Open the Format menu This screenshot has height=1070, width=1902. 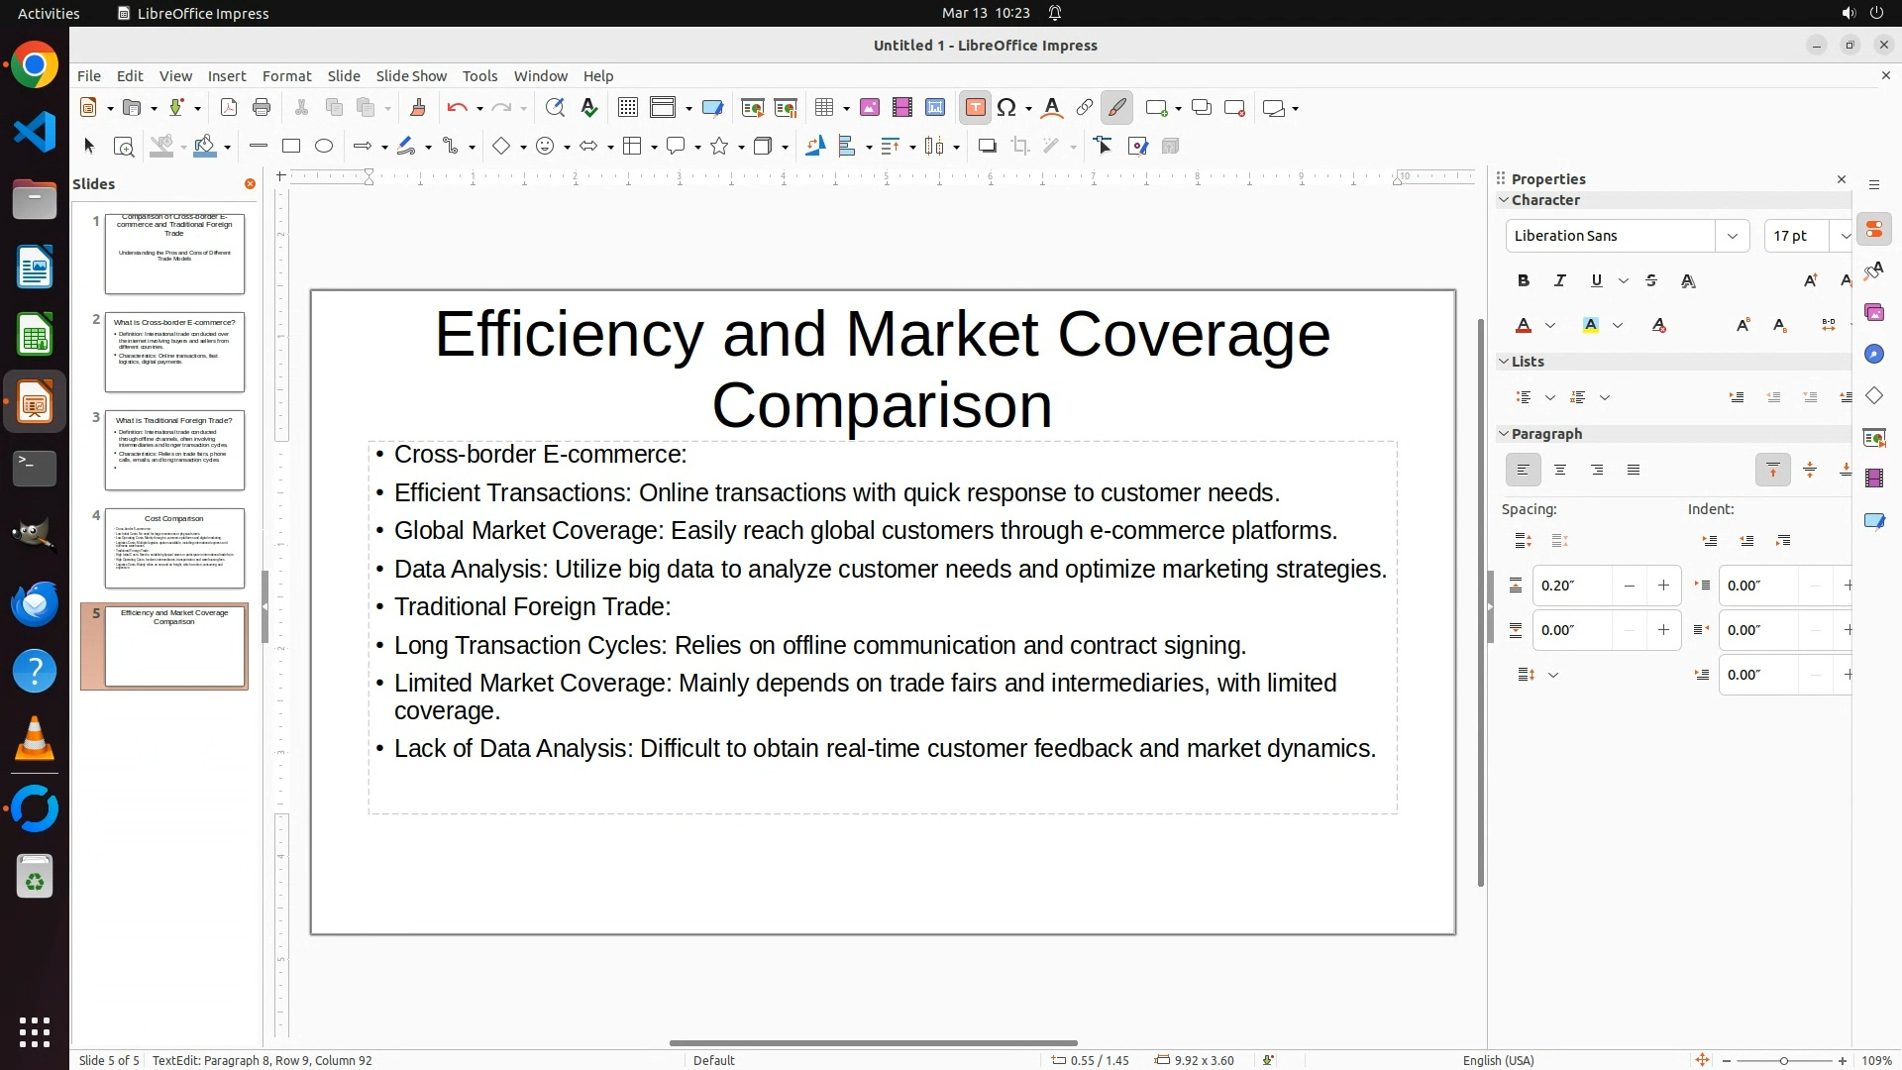pyautogui.click(x=286, y=76)
